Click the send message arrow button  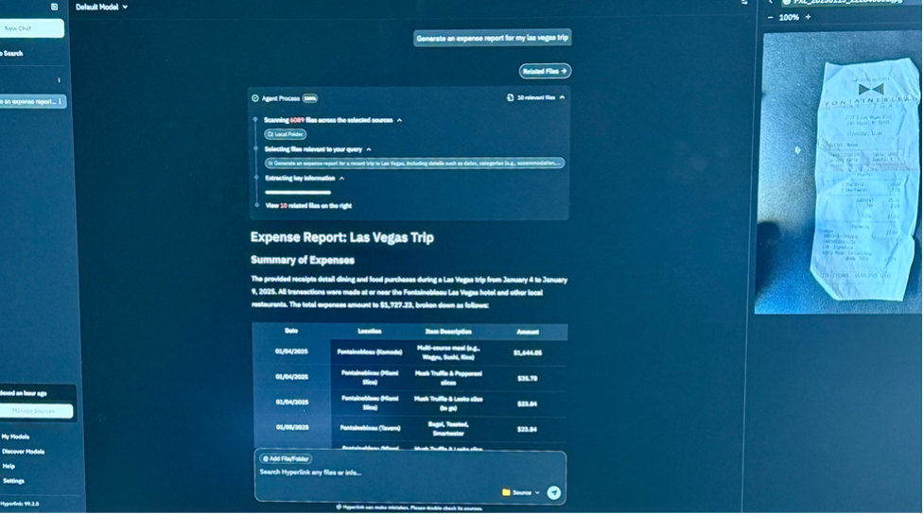554,493
